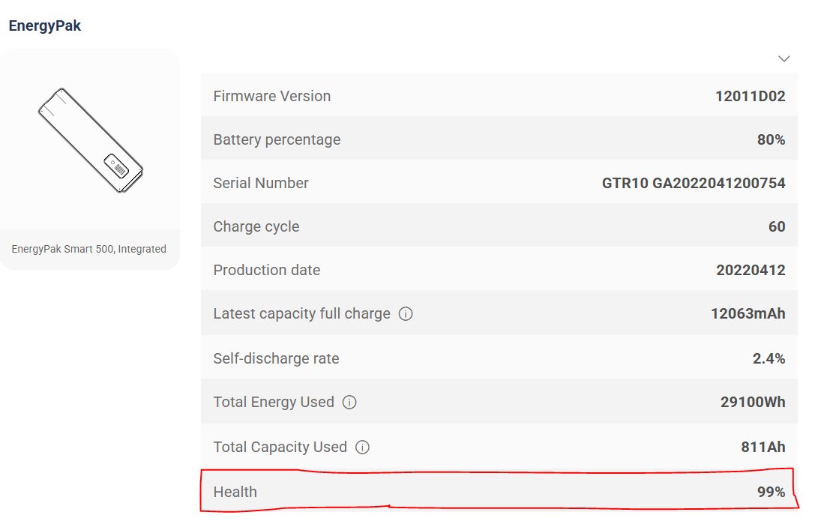Click the Production date label
Image resolution: width=821 pixels, height=527 pixels.
point(266,270)
